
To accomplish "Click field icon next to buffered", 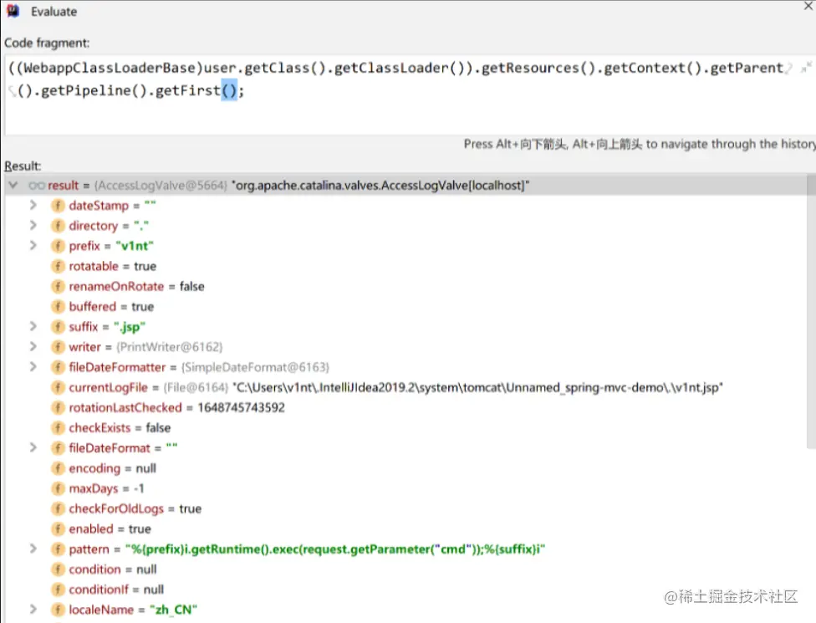I will [x=57, y=307].
